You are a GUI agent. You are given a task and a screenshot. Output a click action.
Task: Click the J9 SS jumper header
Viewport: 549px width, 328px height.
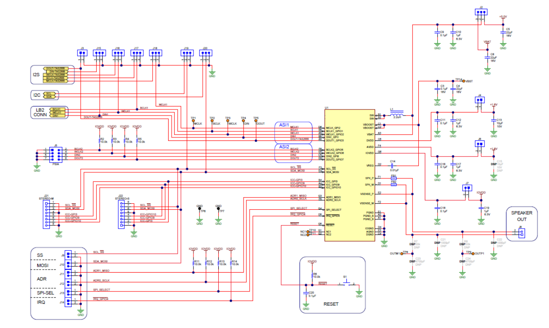(x=68, y=254)
